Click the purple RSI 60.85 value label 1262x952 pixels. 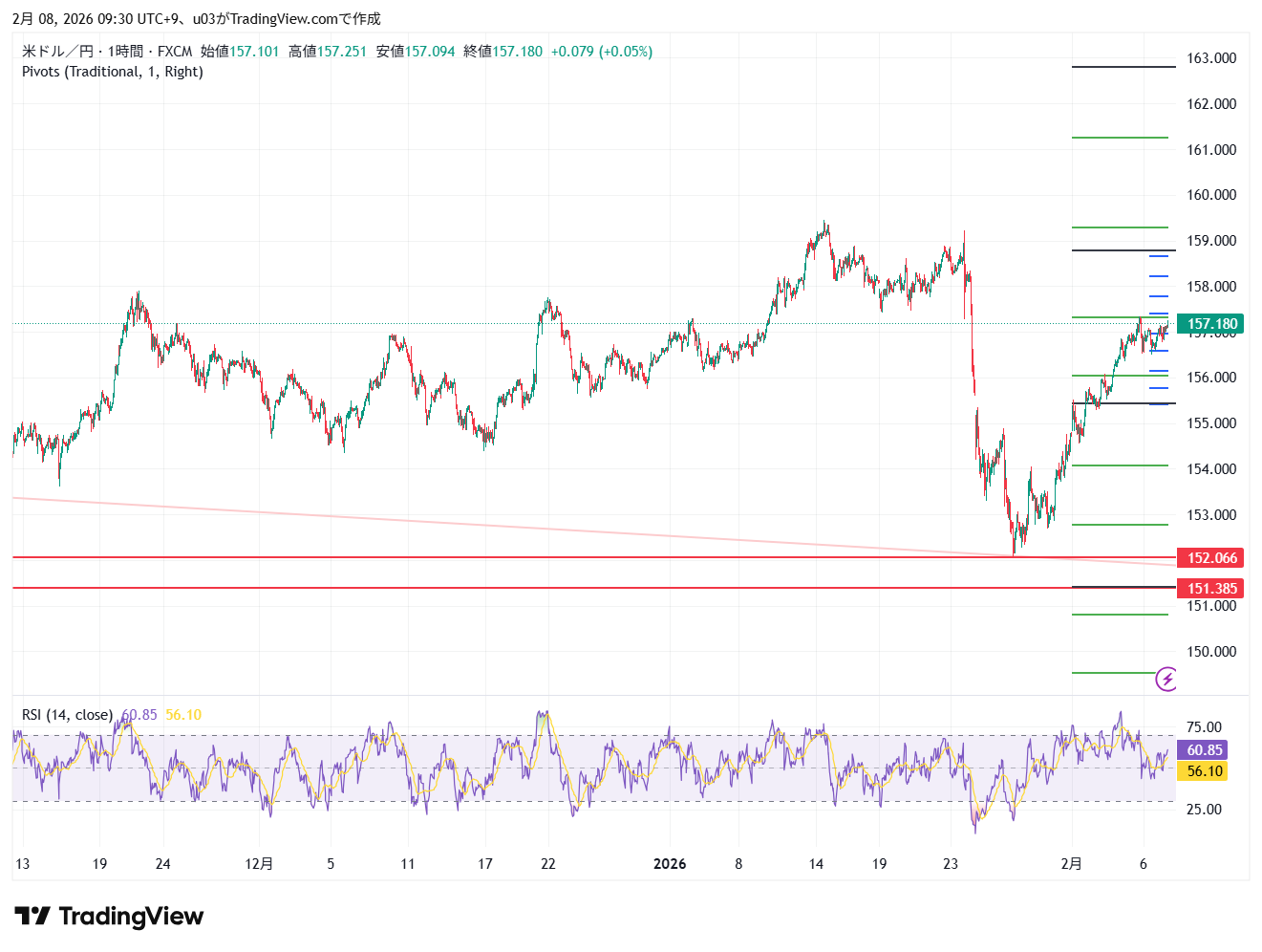click(1204, 750)
